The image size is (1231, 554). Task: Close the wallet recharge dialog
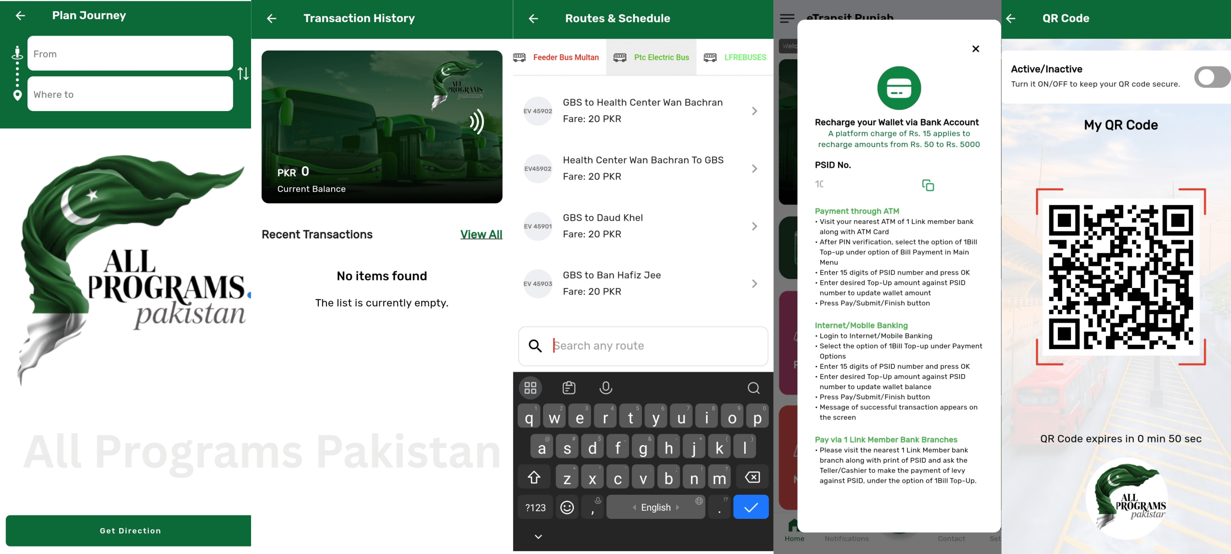point(975,49)
